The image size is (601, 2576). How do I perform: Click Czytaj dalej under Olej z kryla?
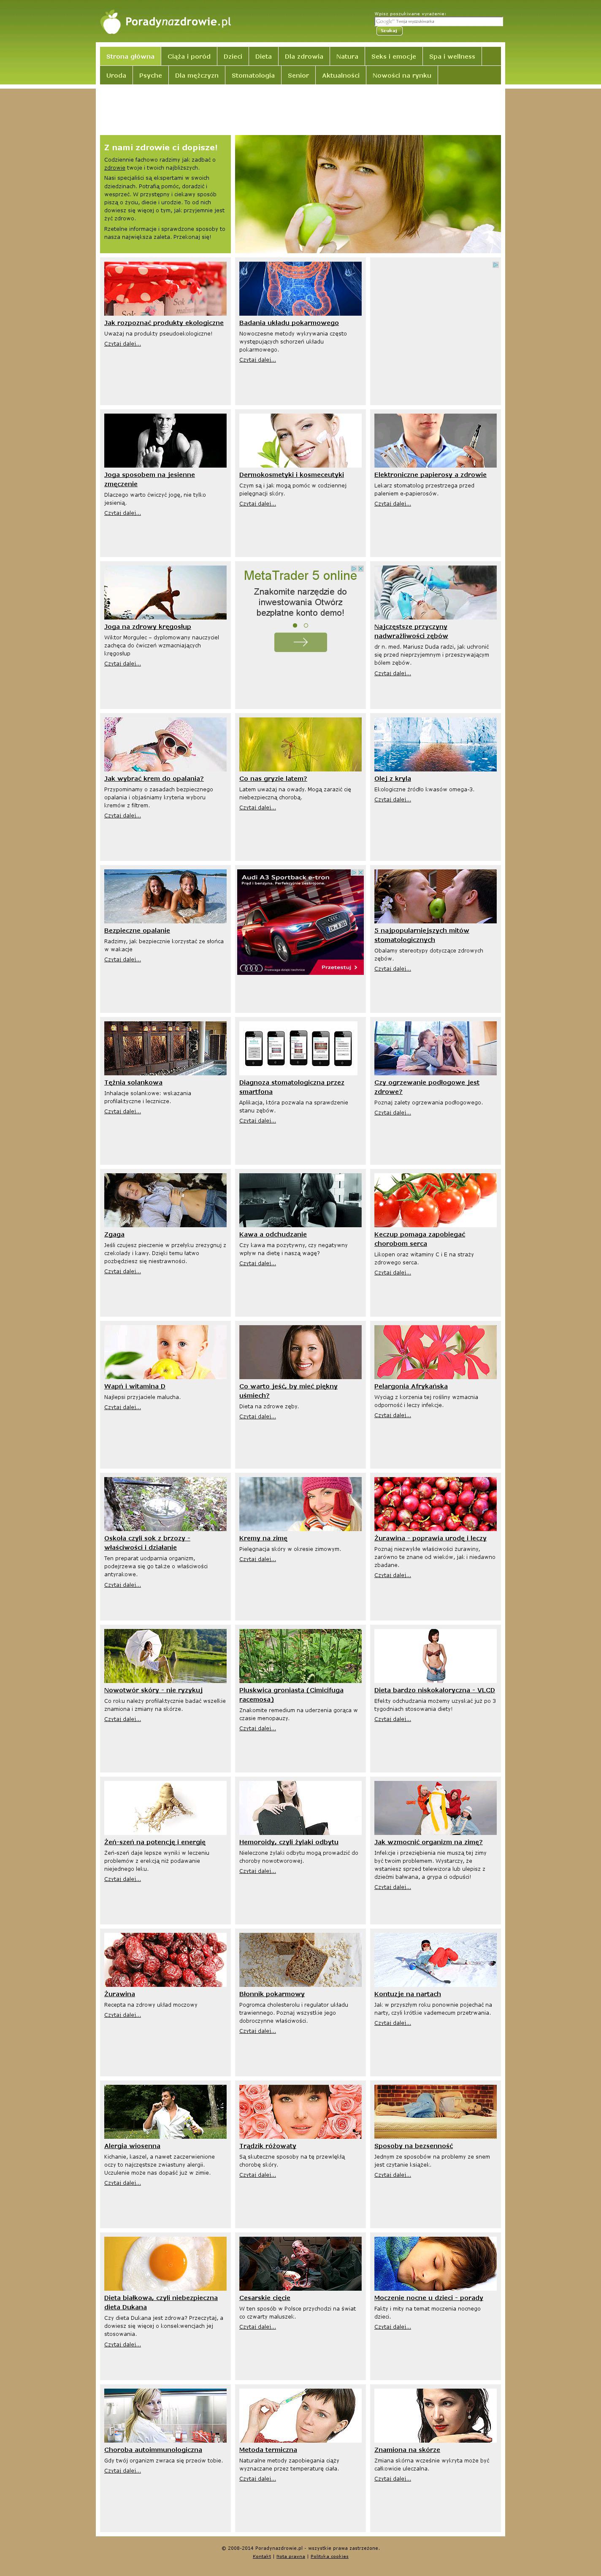coord(392,799)
